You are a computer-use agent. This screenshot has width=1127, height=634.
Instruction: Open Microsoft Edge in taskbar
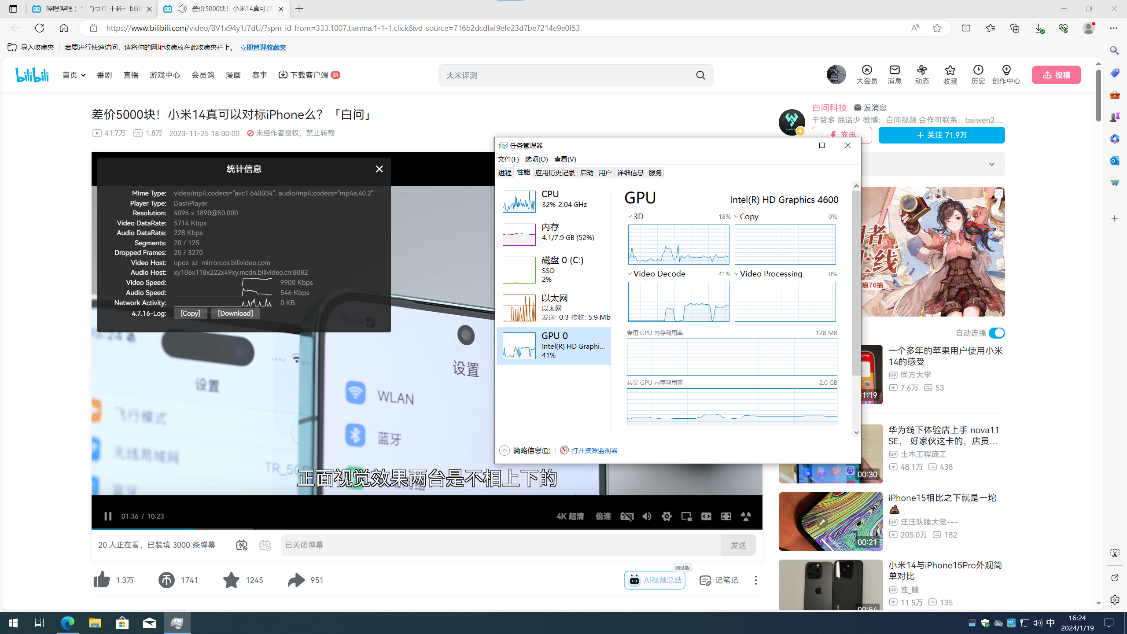(68, 623)
